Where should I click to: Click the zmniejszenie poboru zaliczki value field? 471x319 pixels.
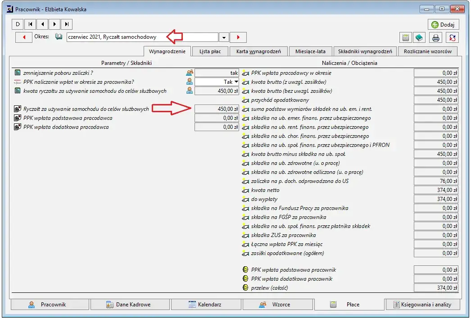pos(217,73)
